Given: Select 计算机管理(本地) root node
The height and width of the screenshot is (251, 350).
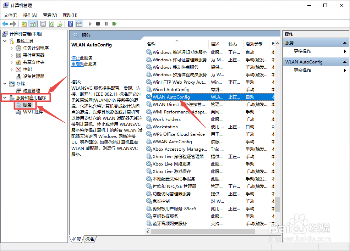Looking at the screenshot, I should click(26, 34).
